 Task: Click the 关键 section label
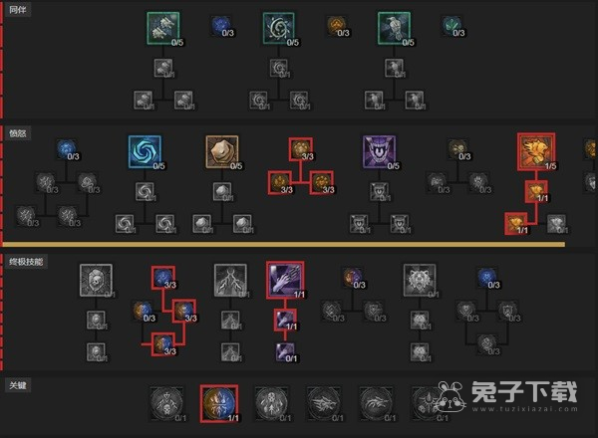17,385
